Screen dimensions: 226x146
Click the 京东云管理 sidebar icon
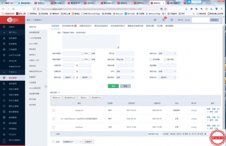click(4, 100)
